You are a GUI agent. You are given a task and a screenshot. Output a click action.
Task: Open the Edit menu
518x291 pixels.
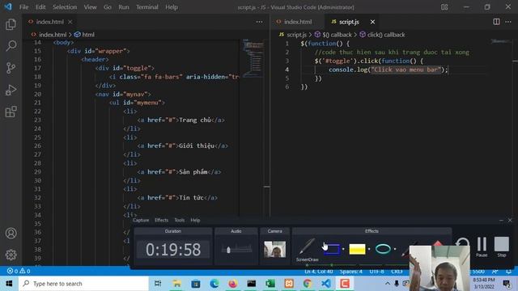click(x=40, y=7)
